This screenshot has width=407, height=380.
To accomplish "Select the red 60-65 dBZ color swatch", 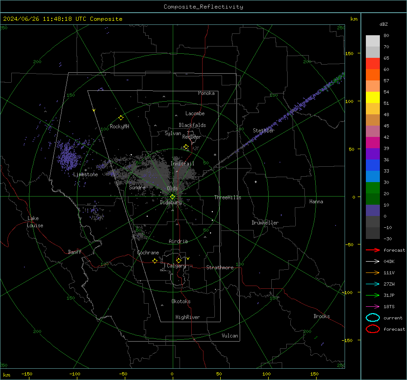I will [373, 63].
